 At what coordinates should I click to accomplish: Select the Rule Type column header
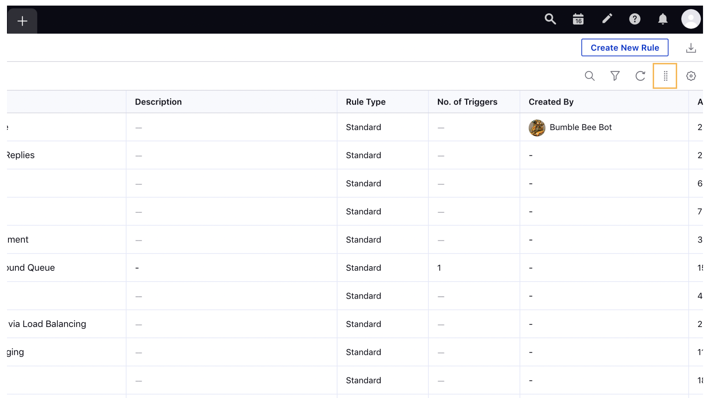coord(365,101)
